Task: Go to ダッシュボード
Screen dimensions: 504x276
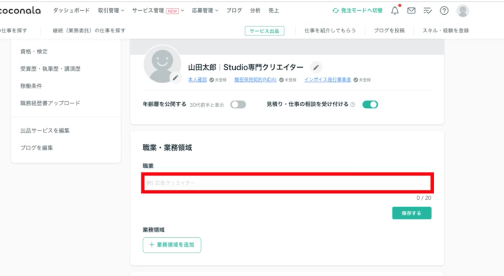Action: click(71, 11)
